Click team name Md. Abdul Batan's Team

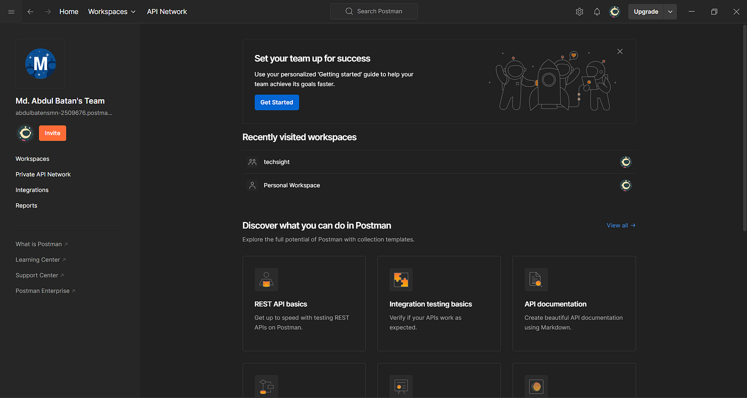(x=60, y=101)
